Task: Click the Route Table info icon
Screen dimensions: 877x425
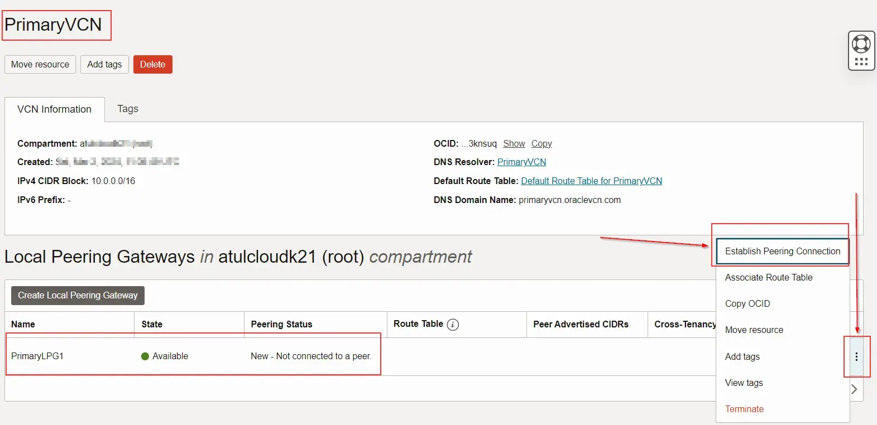Action: (x=453, y=325)
